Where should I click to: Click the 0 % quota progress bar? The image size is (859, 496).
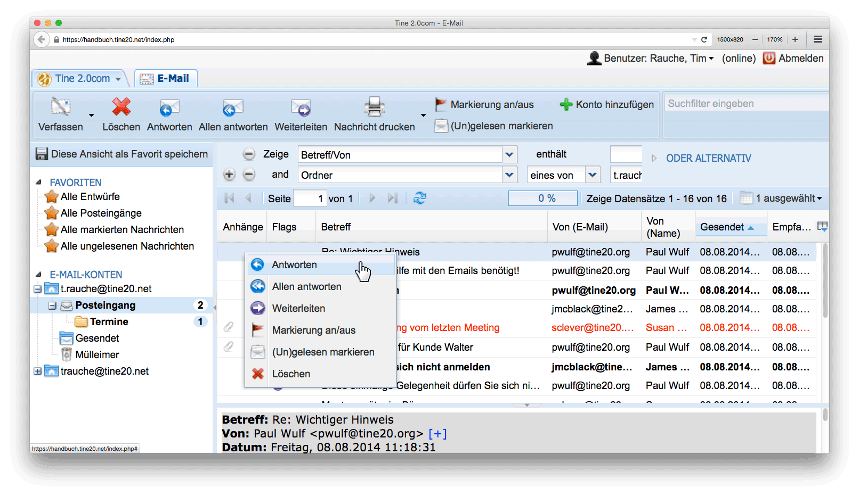click(x=542, y=199)
